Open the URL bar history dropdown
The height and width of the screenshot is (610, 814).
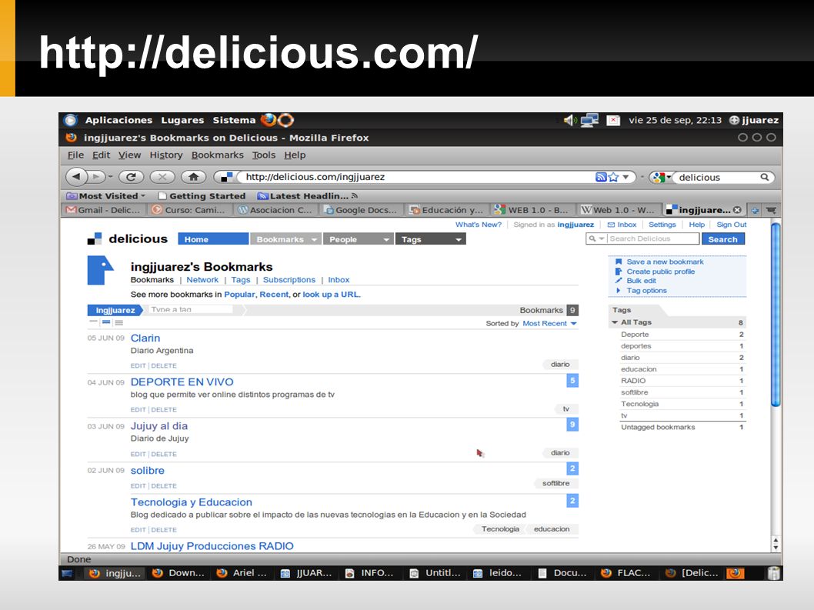[x=626, y=177]
